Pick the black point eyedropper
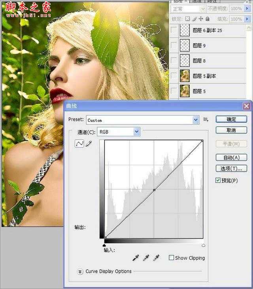The height and width of the screenshot is (289, 253). [136, 258]
